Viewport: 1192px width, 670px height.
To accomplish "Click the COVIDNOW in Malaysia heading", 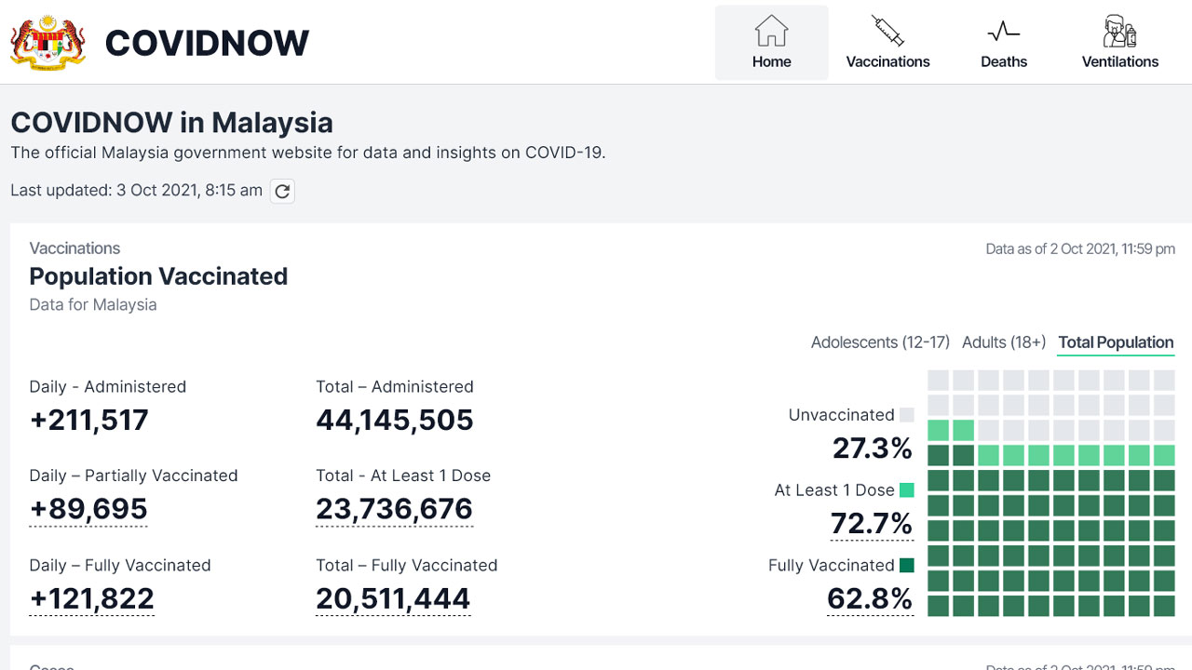I will [171, 122].
